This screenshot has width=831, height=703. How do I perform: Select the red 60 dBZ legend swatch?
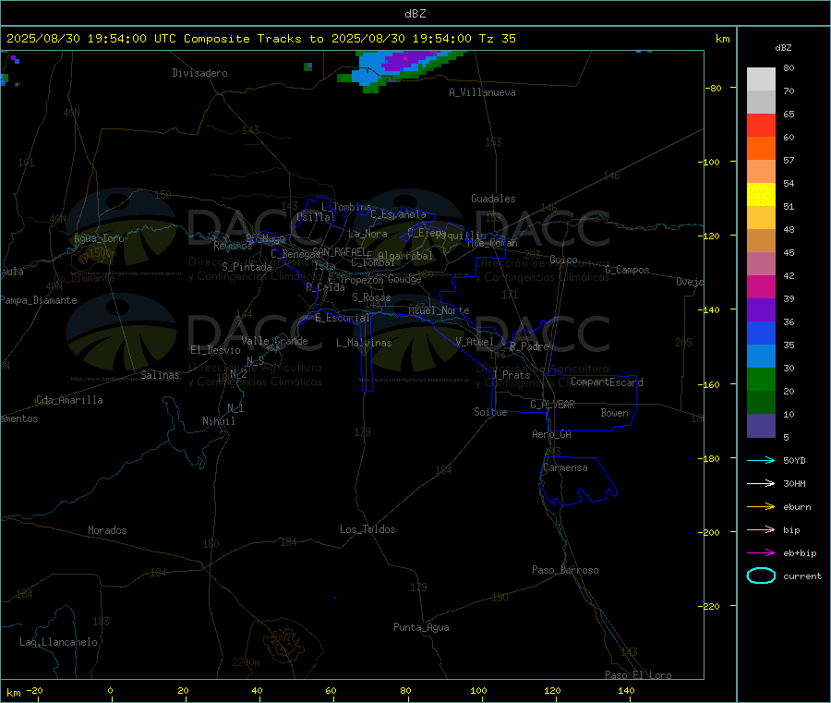(x=761, y=125)
